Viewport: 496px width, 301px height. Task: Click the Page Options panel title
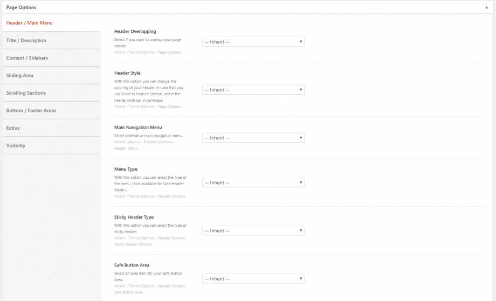click(22, 8)
